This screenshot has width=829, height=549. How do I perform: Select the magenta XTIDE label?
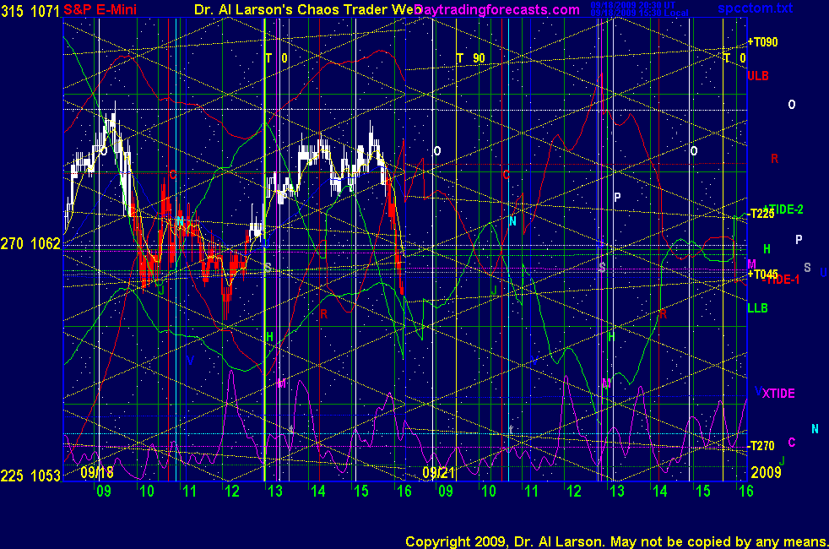778,394
